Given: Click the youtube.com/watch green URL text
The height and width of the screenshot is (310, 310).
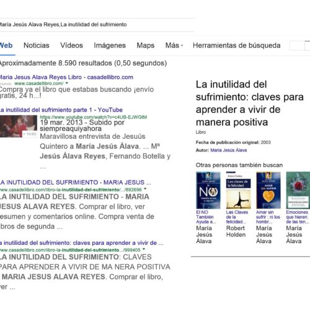Looking at the screenshot, I should coord(94,117).
